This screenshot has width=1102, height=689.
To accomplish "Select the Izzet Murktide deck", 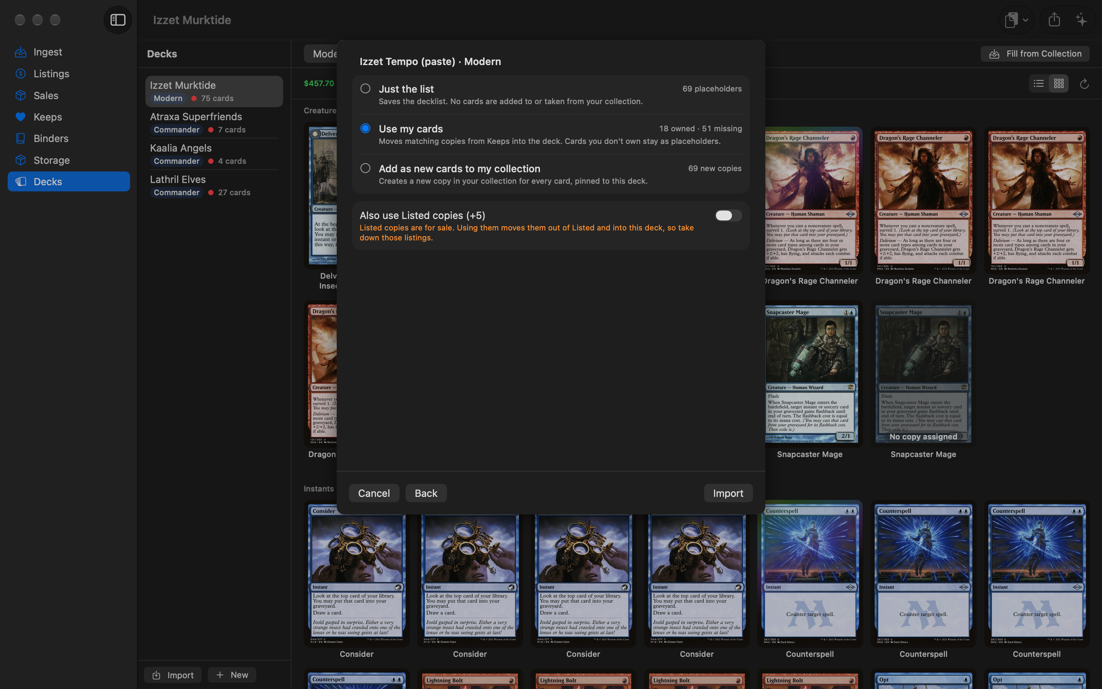I will [x=214, y=91].
